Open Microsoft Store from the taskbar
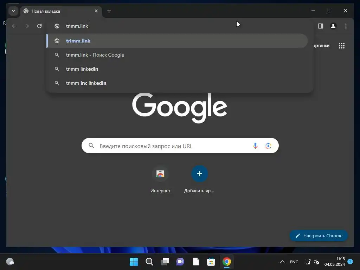 (211, 262)
